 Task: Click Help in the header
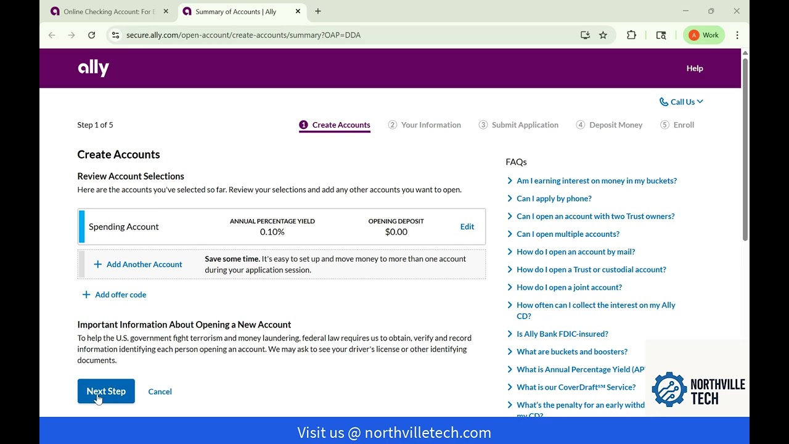click(695, 68)
